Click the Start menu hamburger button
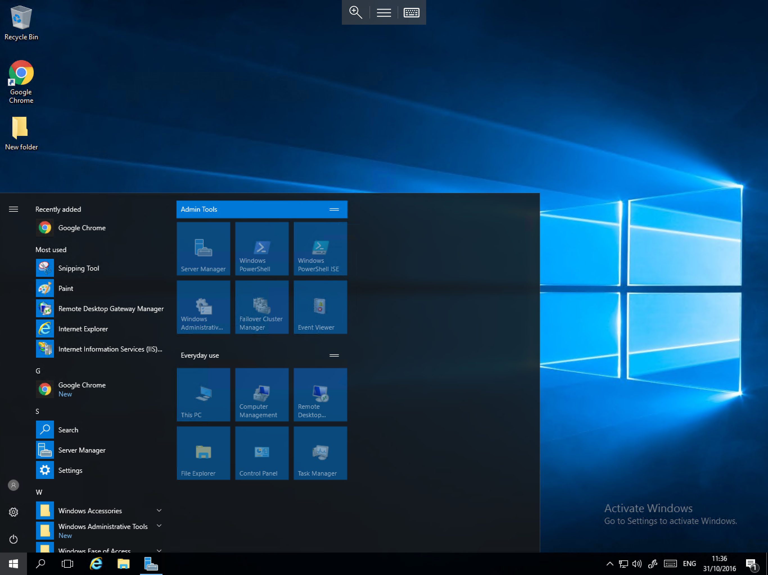The height and width of the screenshot is (575, 768). point(13,209)
